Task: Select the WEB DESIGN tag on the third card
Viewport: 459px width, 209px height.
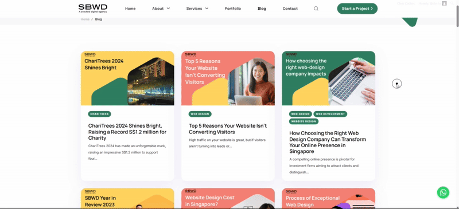Action: (x=300, y=114)
